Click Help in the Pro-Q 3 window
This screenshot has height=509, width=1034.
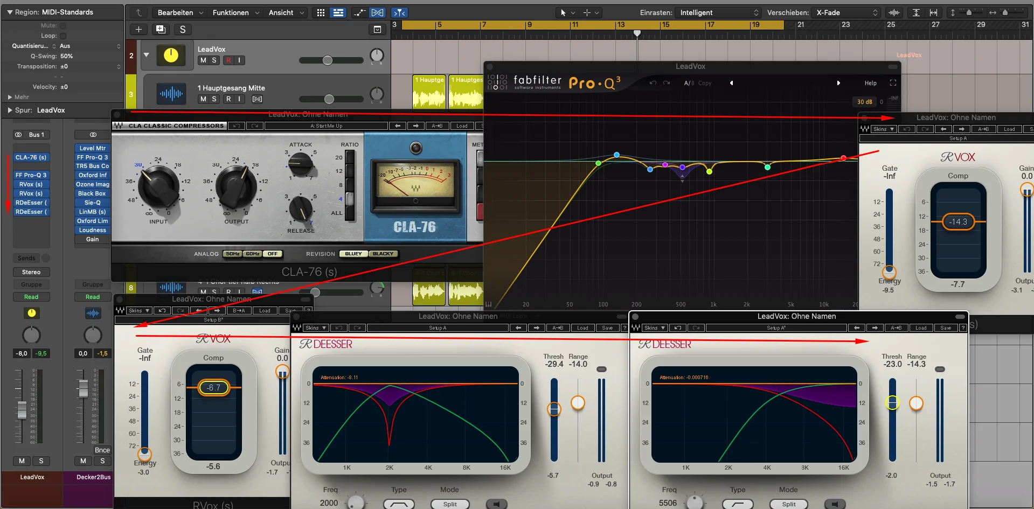point(870,83)
